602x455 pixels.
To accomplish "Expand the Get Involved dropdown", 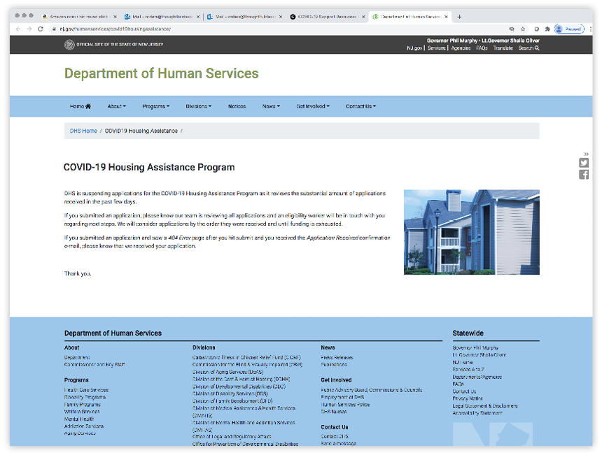I will [x=312, y=106].
